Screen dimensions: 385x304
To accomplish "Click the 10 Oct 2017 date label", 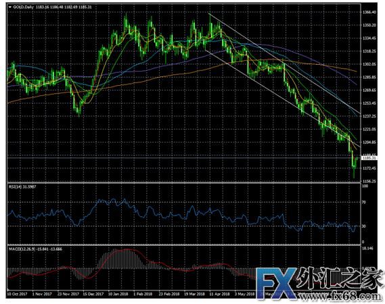I will (17, 294).
